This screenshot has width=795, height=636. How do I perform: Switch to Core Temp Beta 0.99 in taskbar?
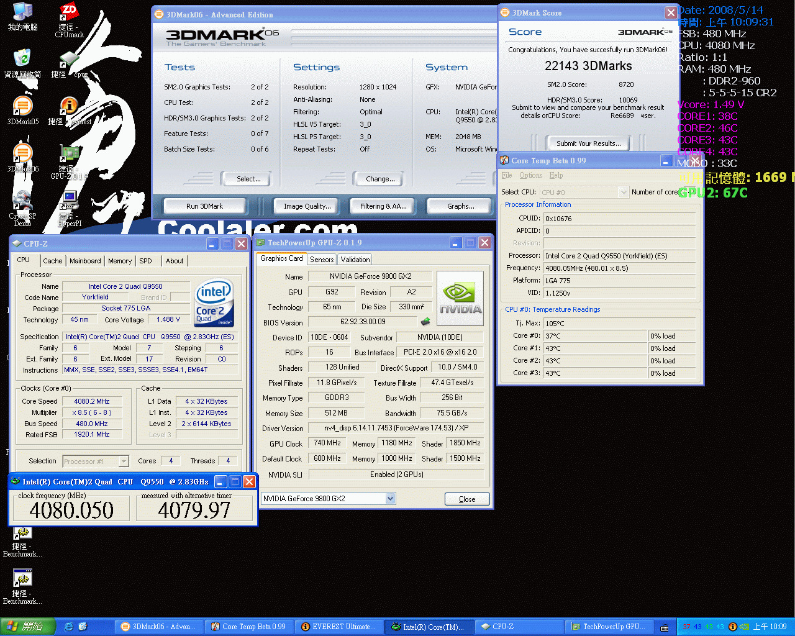(248, 627)
